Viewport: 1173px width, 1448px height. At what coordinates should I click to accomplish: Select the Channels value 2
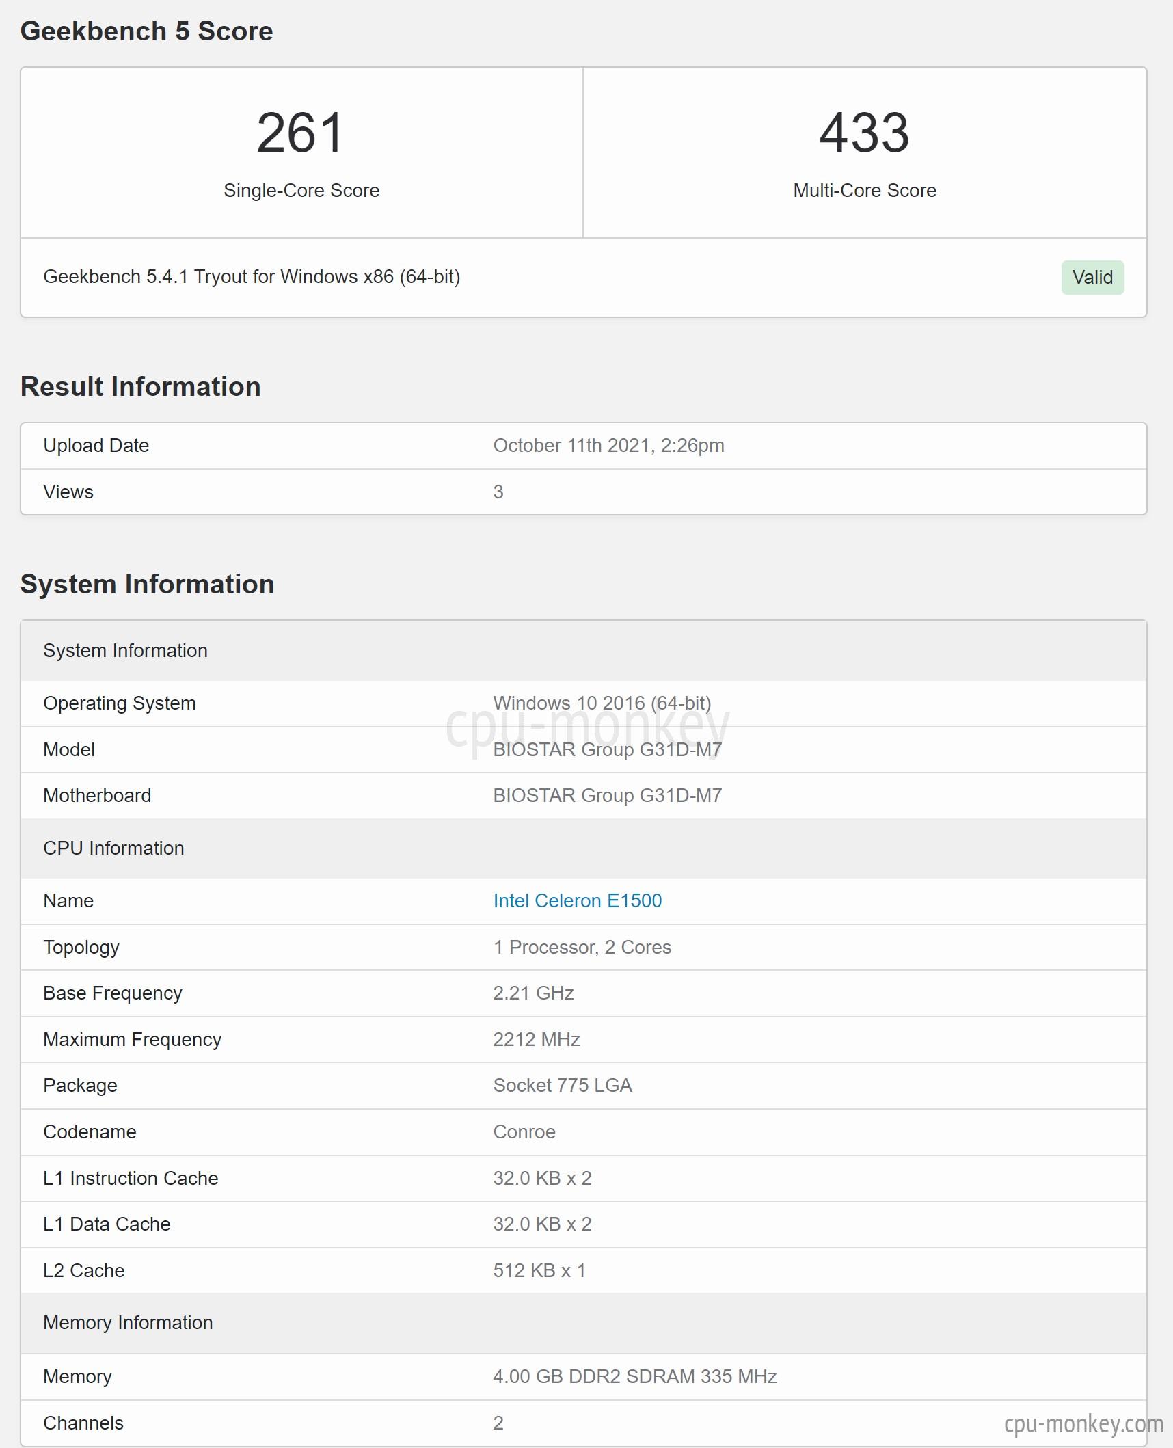click(498, 1423)
